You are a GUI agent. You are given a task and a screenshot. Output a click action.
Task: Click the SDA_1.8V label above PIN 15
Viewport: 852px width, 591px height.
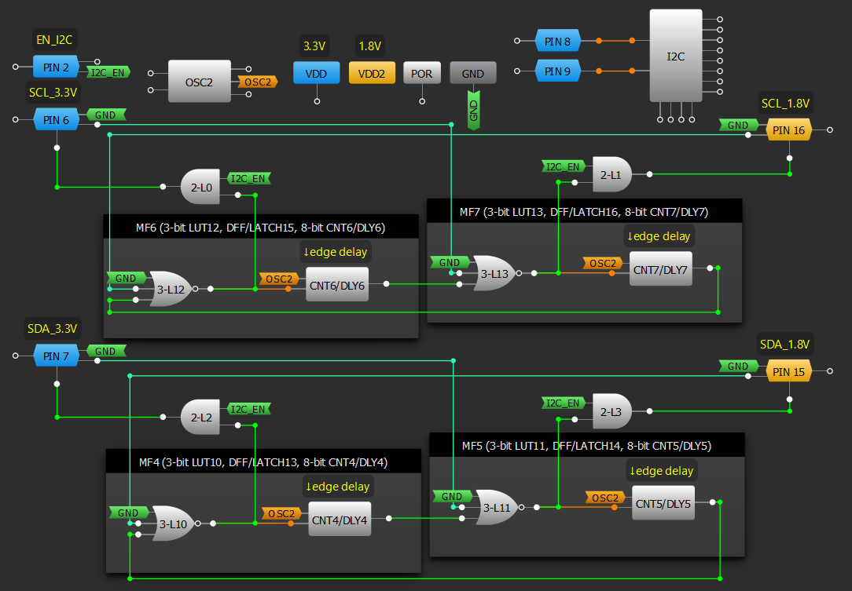(784, 344)
